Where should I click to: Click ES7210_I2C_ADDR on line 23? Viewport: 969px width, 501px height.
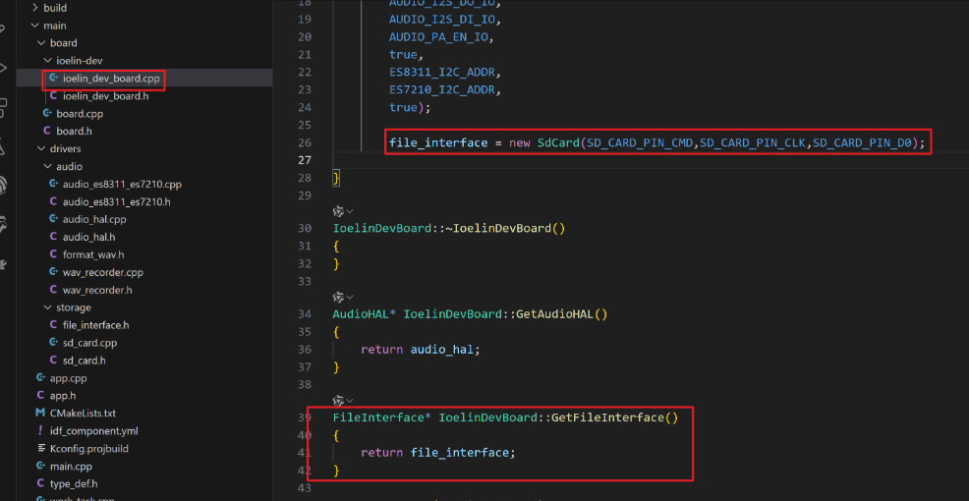442,90
